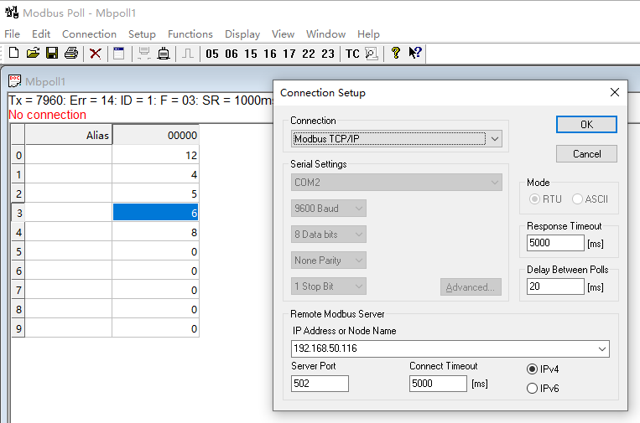Open the Connection menu
Screen dimensions: 640x423
pyautogui.click(x=89, y=34)
